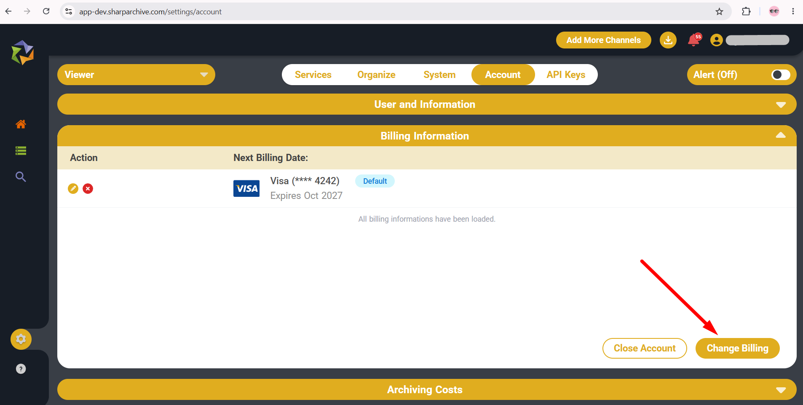Bookmark this page with the star icon
The image size is (803, 405).
pyautogui.click(x=719, y=11)
